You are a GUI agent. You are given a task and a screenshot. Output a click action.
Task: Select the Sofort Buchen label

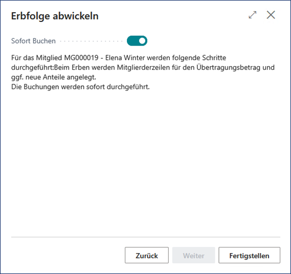[x=33, y=41]
